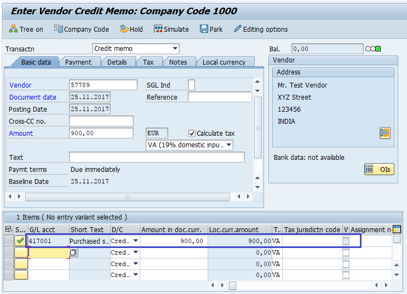Image resolution: width=407 pixels, height=294 pixels.
Task: Click the G/L acct column header
Action: (49, 229)
